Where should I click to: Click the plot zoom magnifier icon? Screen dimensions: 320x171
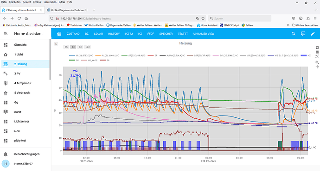point(317,62)
